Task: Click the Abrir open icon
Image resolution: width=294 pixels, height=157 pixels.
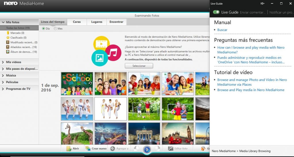Action: click(x=69, y=149)
